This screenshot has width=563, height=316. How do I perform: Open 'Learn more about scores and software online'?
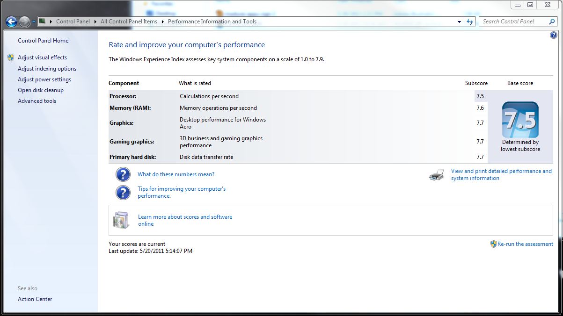(185, 221)
